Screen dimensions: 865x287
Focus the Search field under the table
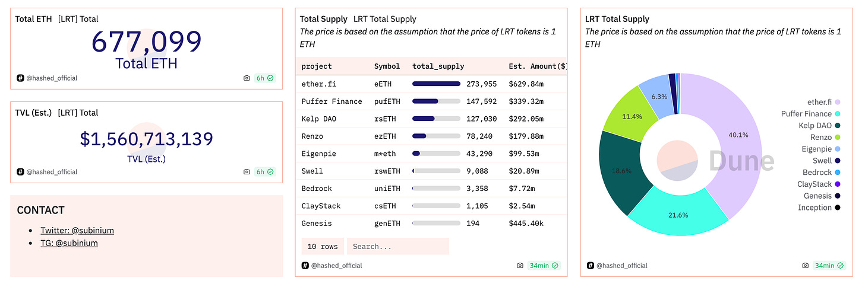(x=397, y=247)
